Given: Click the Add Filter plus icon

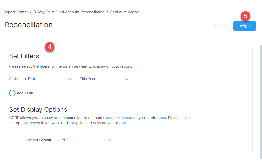Looking at the screenshot, I should (12, 93).
